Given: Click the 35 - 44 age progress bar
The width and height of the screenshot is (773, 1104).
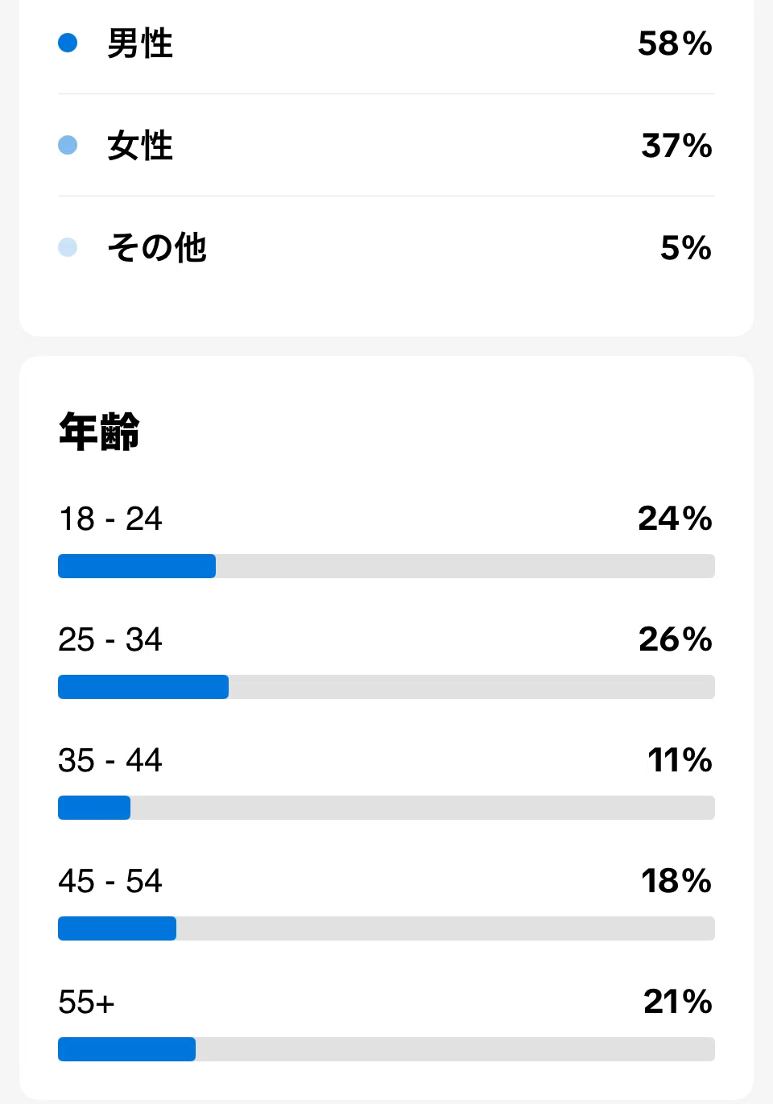Looking at the screenshot, I should pyautogui.click(x=386, y=808).
